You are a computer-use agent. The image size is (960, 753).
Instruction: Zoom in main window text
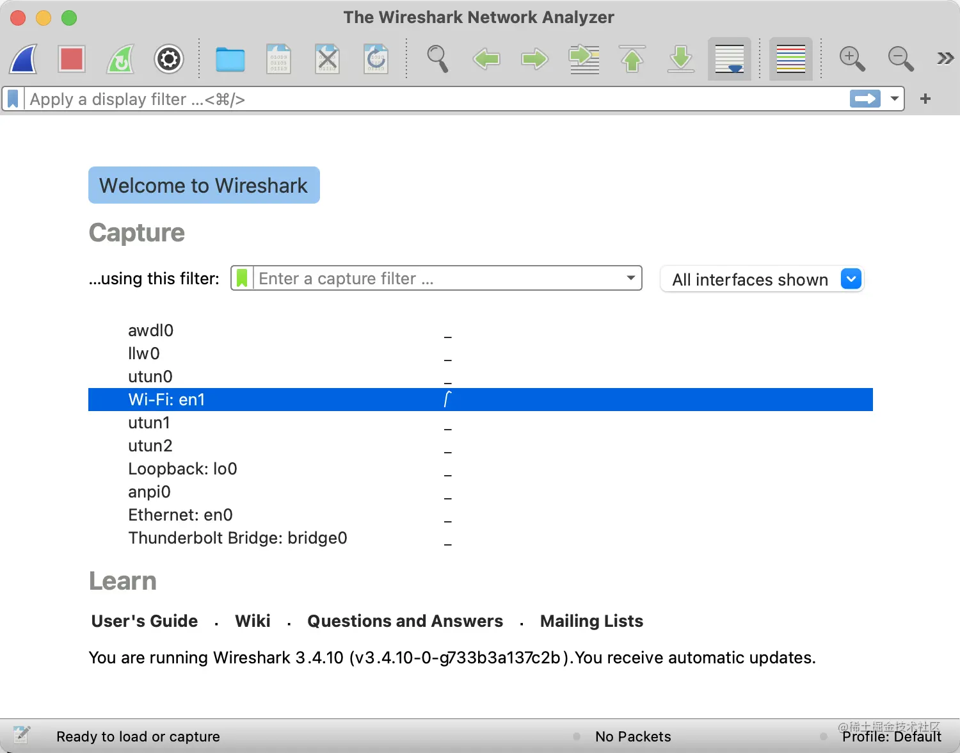coord(852,59)
